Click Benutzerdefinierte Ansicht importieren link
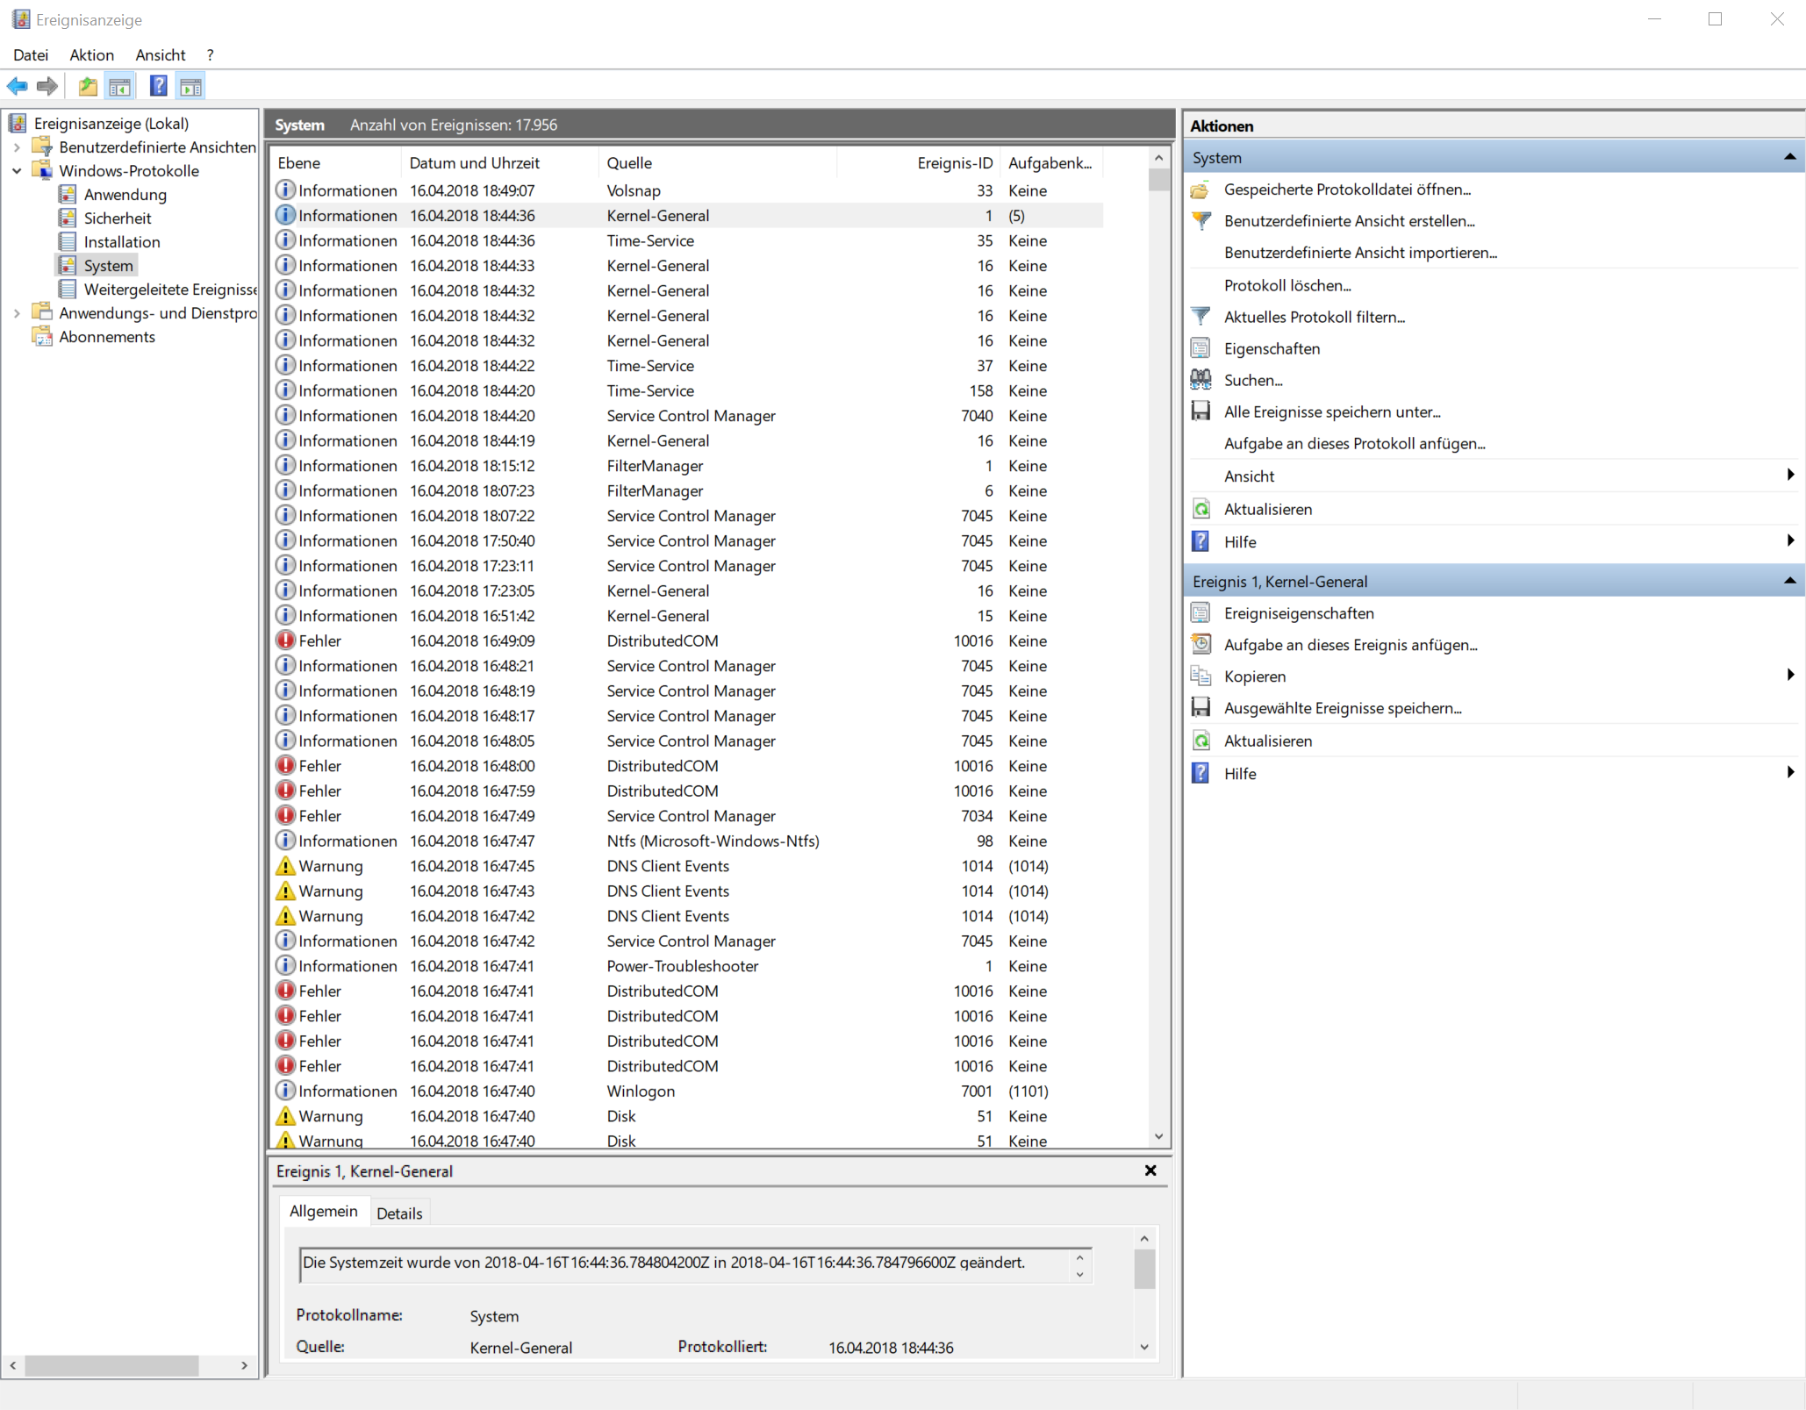 tap(1360, 253)
